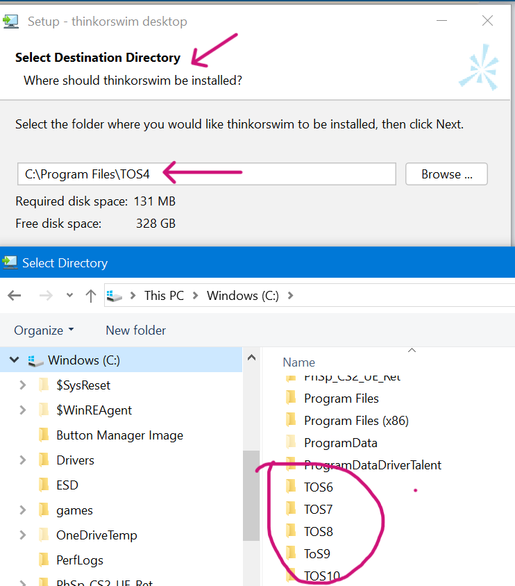Click the Windows (C:) drive icon in the tree

pyautogui.click(x=36, y=360)
